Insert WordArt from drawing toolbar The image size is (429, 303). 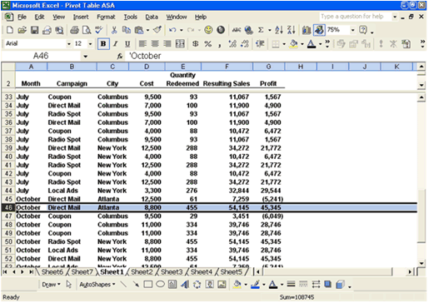pyautogui.click(x=185, y=284)
